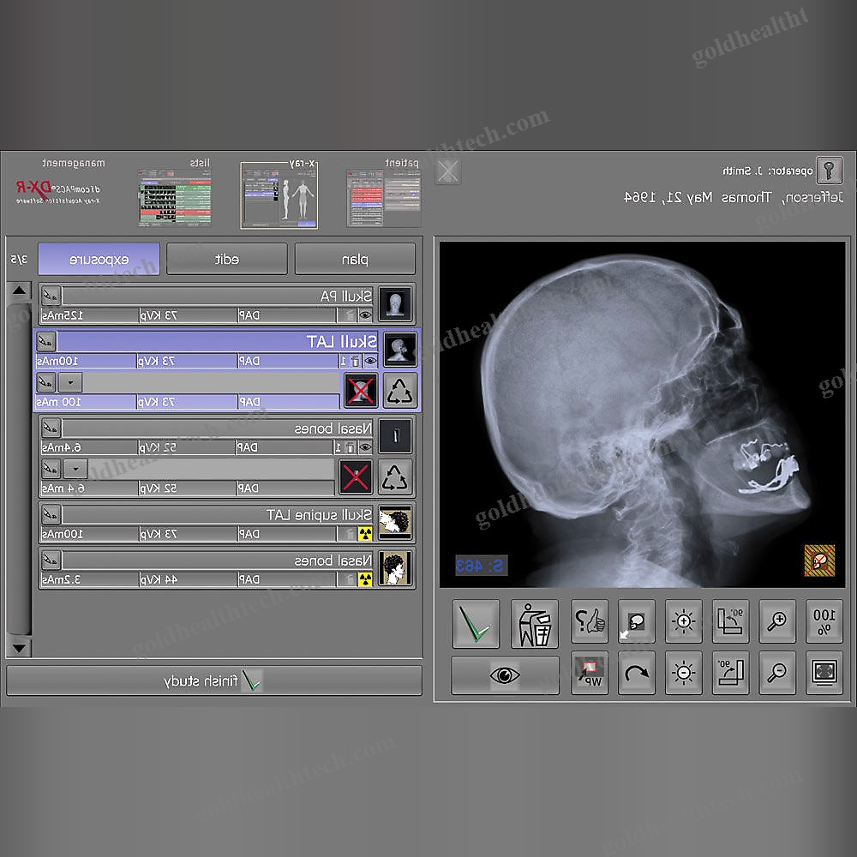The width and height of the screenshot is (857, 857).
Task: Open the dropdown arrow in the Skull LAT rejected sub-row
Action: point(70,382)
